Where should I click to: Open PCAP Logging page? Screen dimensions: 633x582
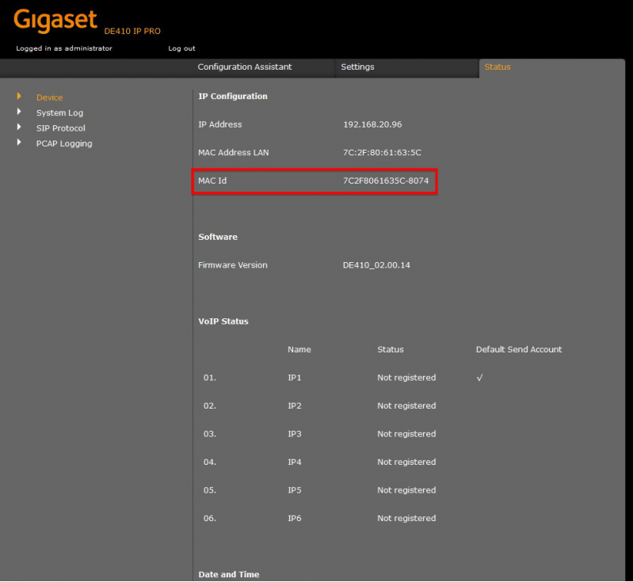[x=64, y=143]
